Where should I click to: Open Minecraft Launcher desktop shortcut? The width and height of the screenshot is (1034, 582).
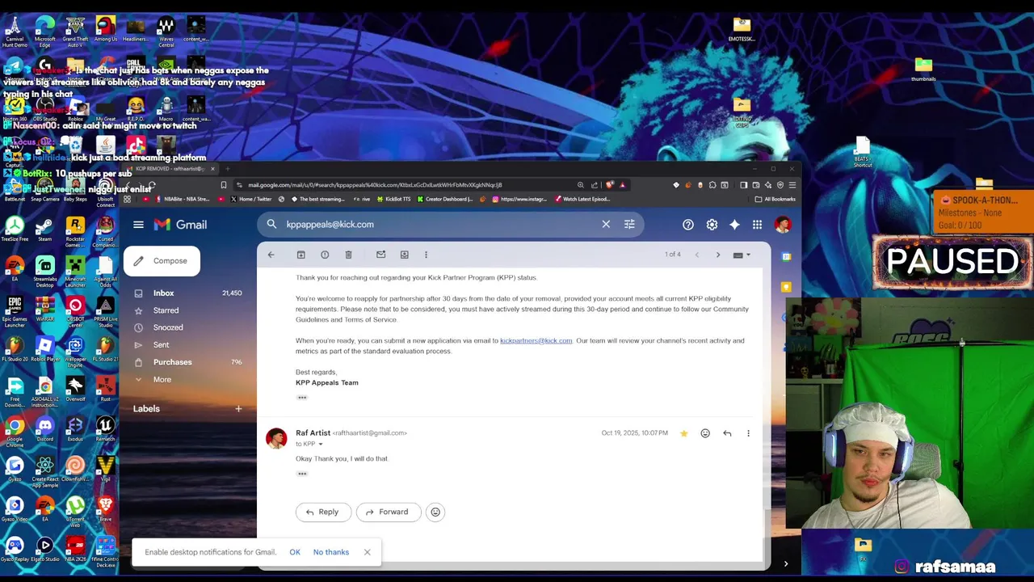[x=75, y=268]
